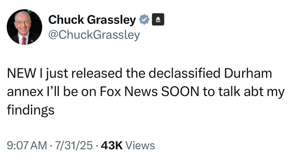Click the Chuck Grassley display name
The height and width of the screenshot is (156, 292).
point(92,20)
